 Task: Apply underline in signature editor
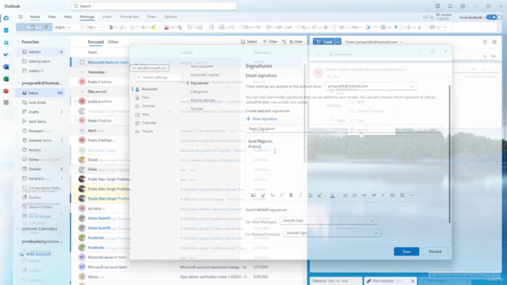pyautogui.click(x=310, y=196)
